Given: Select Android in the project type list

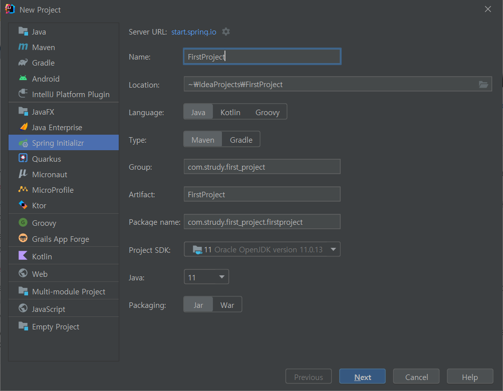Looking at the screenshot, I should (x=64, y=79).
